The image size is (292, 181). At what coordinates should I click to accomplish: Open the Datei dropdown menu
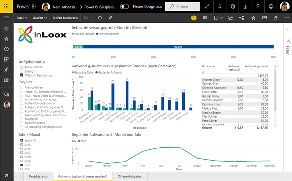click(x=22, y=18)
